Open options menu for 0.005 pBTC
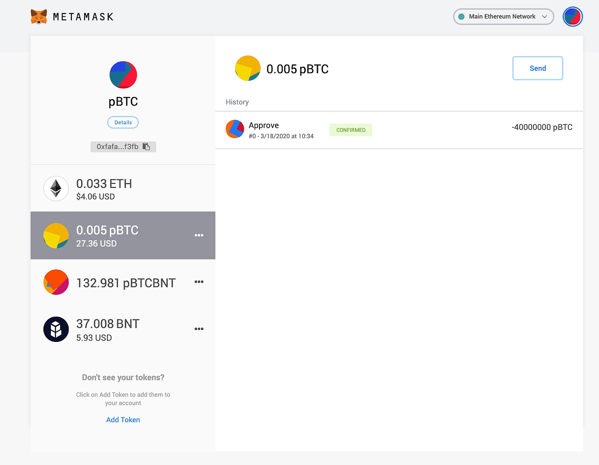This screenshot has height=465, width=599. (199, 235)
